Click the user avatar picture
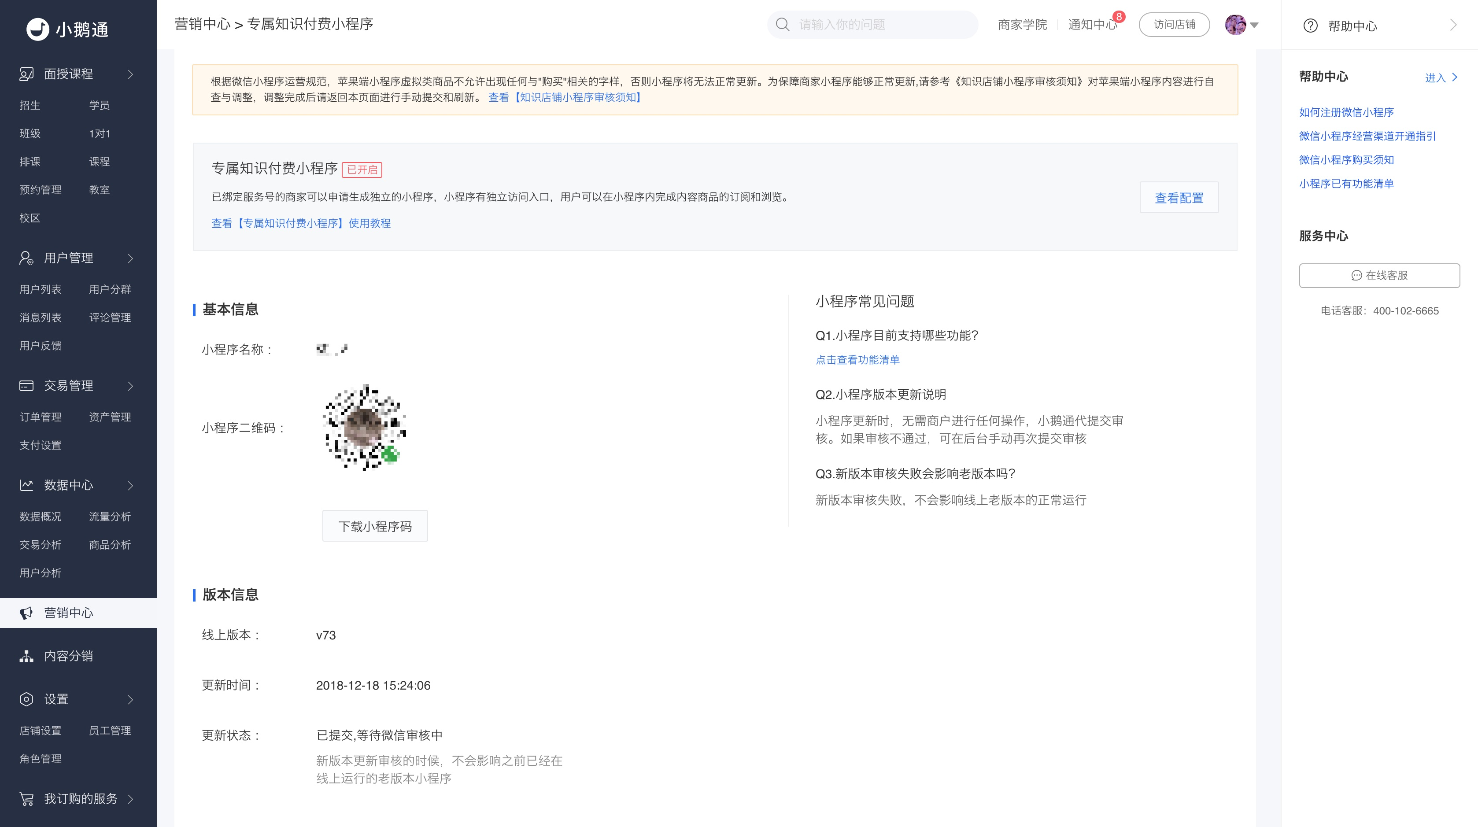Screen dimensions: 1478x827 click(1235, 25)
